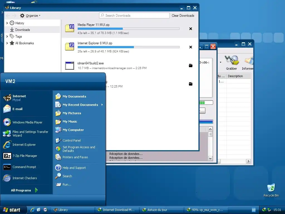Screen dimensions: 285x214
Task: Switch to 93% xp_mui download taskbar button
Action: [x=206, y=210]
